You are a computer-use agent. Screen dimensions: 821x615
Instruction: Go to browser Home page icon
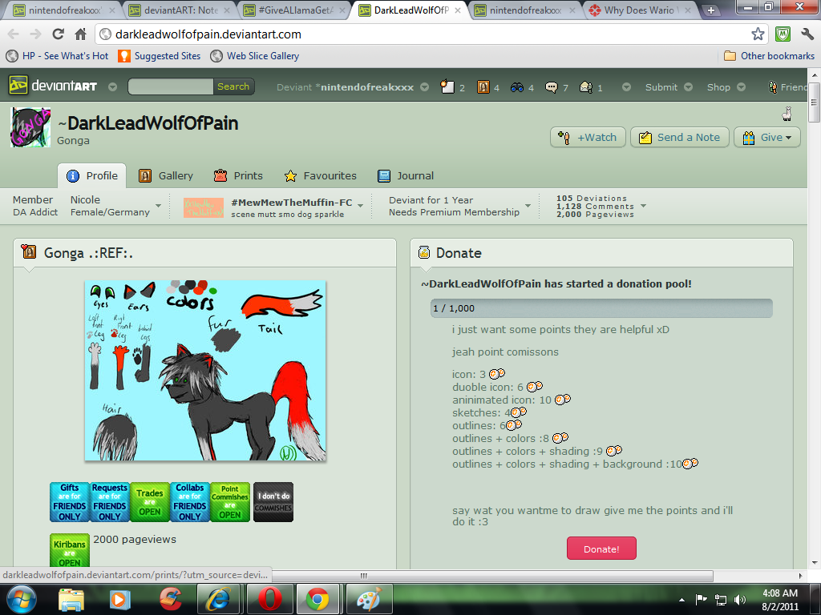click(x=81, y=34)
